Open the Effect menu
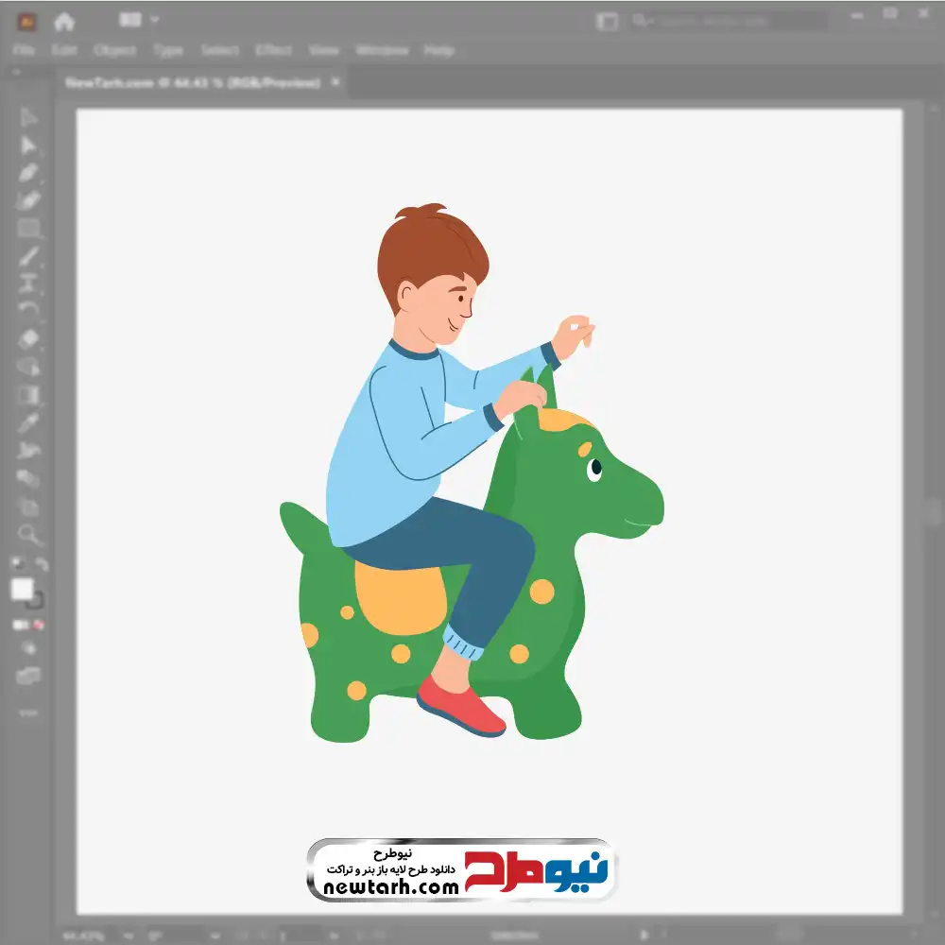This screenshot has height=945, width=945. point(274,50)
